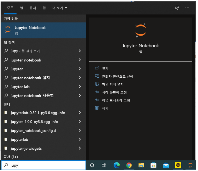The image size is (198, 171).
Task: Choose 시작 화면에 고정
Action: pos(114,92)
